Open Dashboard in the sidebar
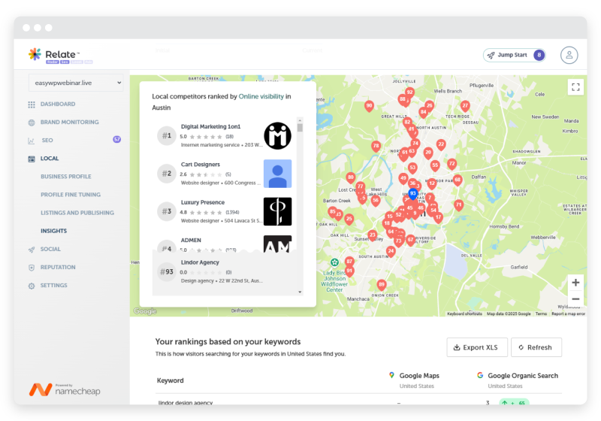This screenshot has height=421, width=601. 58,104
